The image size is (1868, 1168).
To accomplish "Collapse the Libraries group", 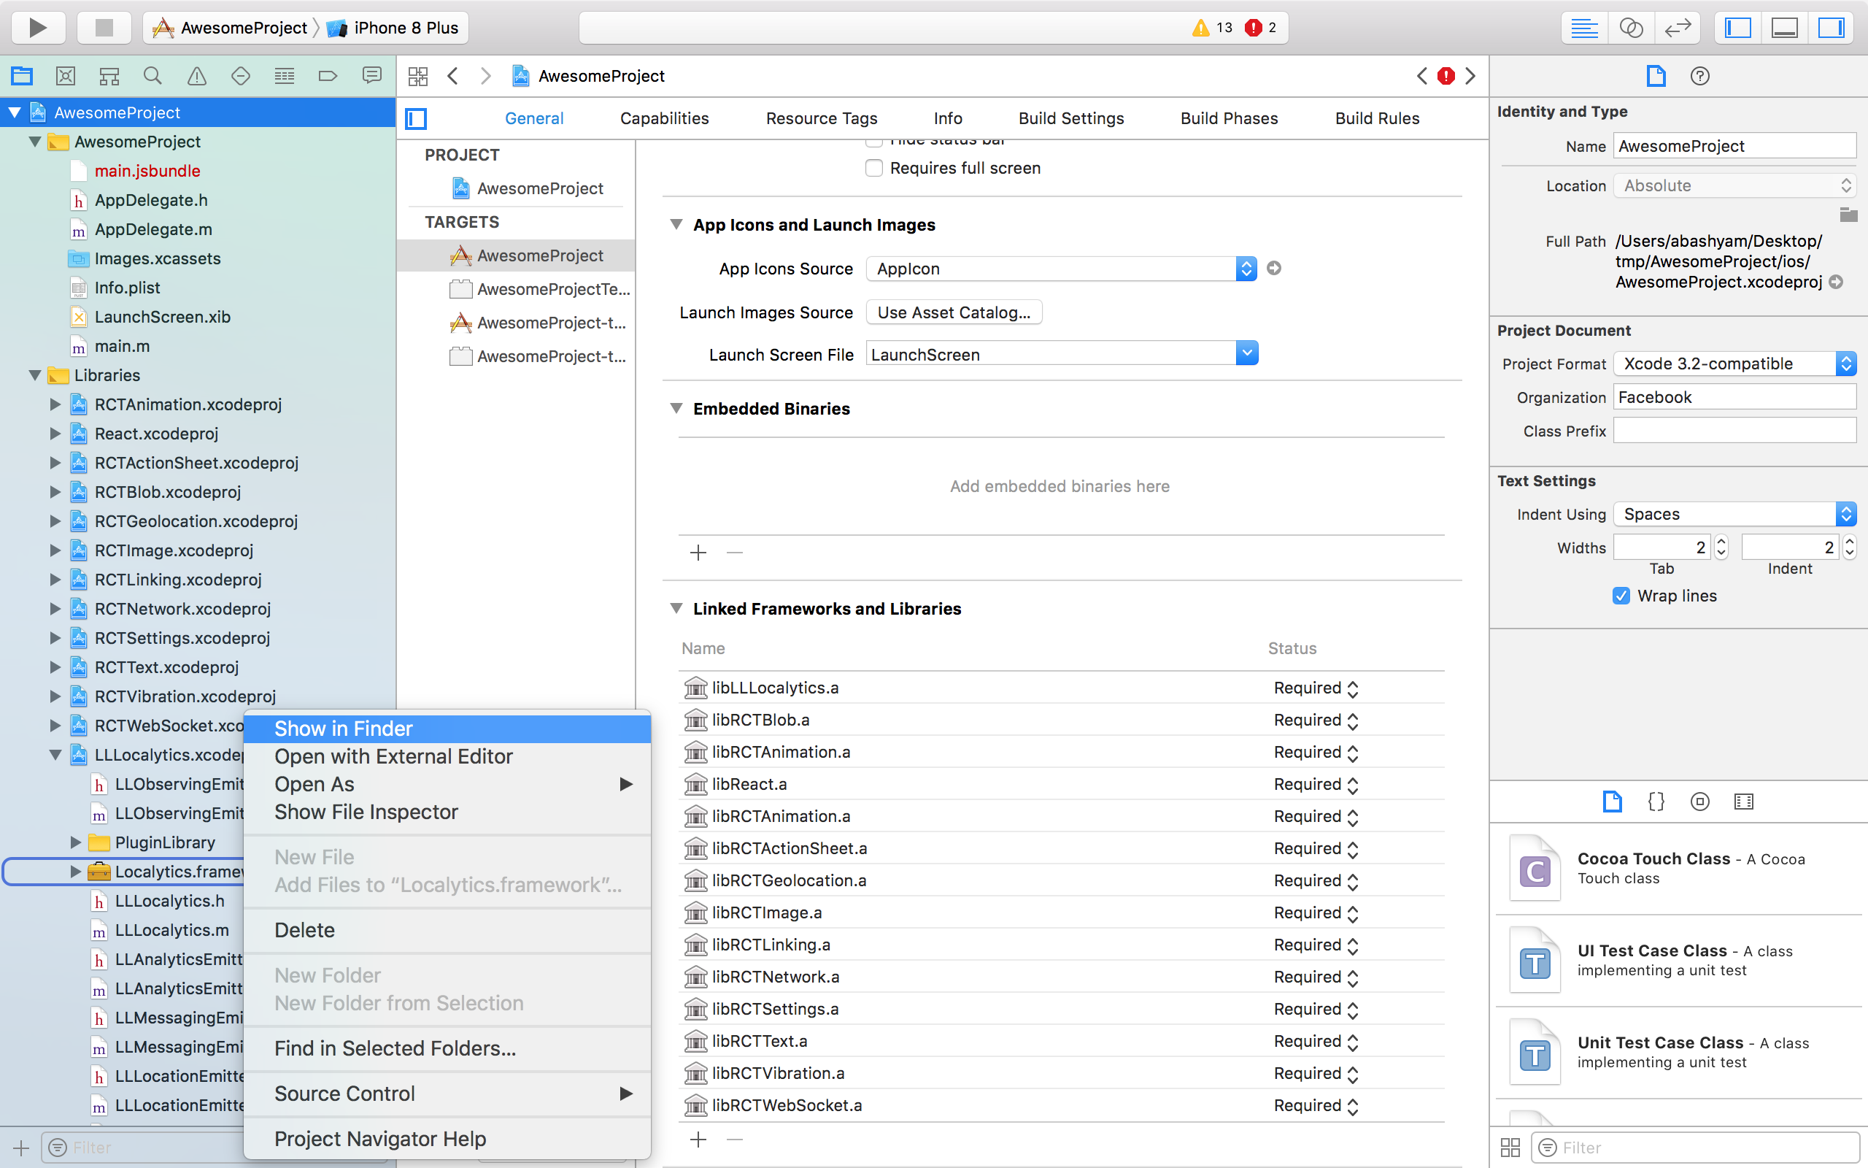I will coord(35,375).
